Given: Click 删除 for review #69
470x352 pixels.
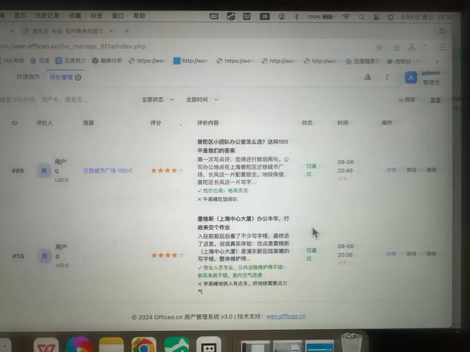Looking at the screenshot, I should click(432, 170).
